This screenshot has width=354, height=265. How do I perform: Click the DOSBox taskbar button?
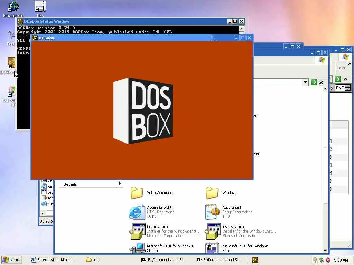(x=255, y=260)
